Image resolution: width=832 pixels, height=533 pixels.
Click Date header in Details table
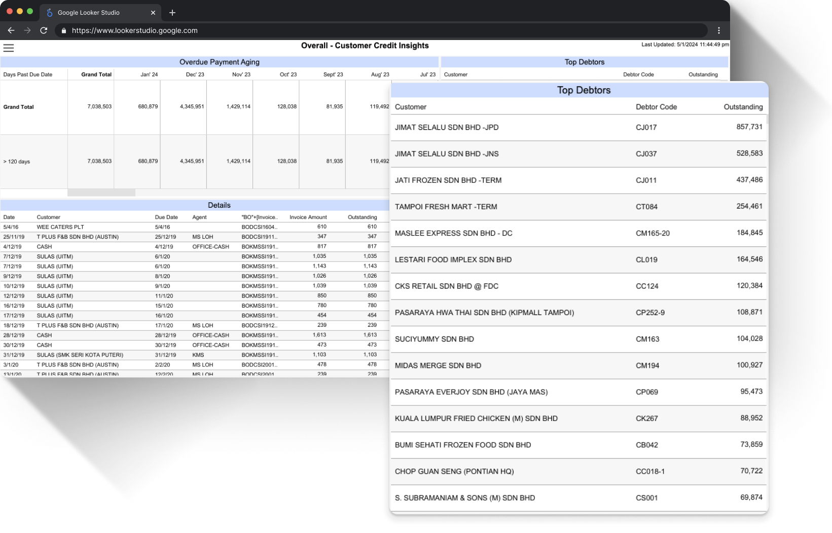[x=9, y=217]
